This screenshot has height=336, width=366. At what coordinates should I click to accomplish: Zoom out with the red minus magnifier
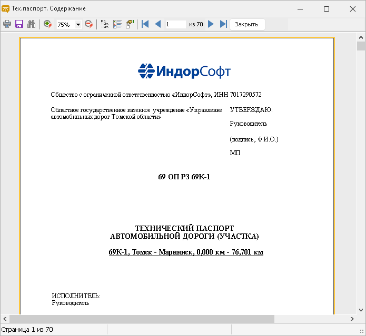(x=89, y=24)
